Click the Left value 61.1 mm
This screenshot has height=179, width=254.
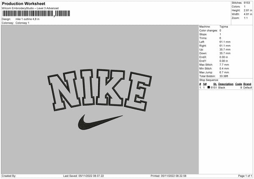225,42
